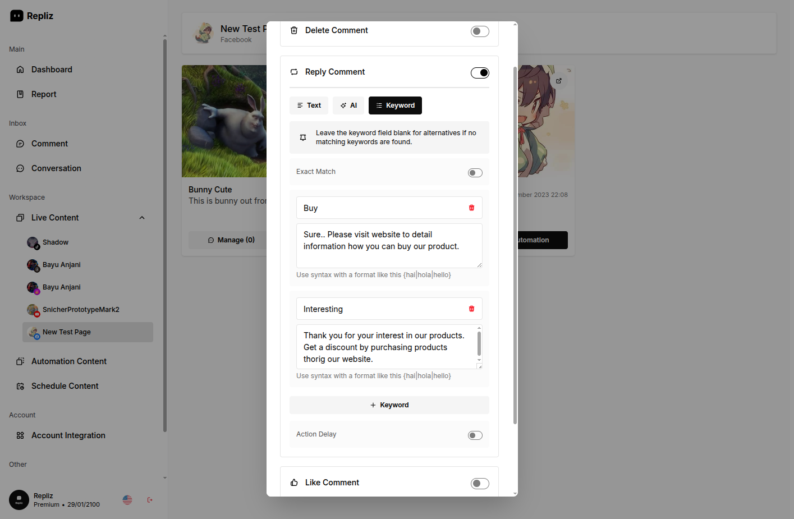Click the trash icon beside Delete Comment
794x519 pixels.
(x=294, y=30)
